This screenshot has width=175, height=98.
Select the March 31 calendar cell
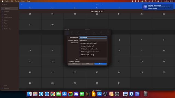(119, 83)
